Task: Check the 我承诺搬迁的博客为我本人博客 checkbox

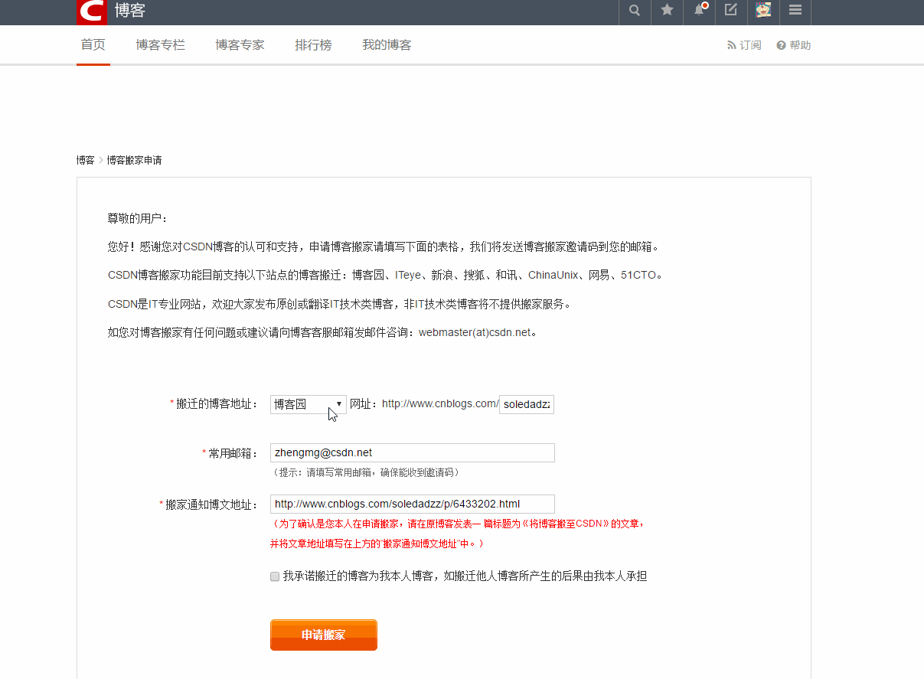Action: (x=275, y=576)
